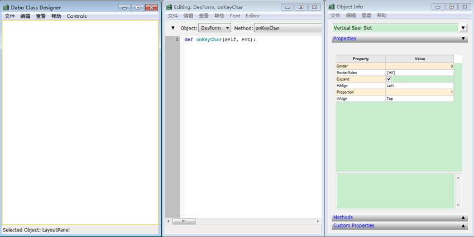Expand the Methods section arrow
The height and width of the screenshot is (237, 474).
point(463,217)
